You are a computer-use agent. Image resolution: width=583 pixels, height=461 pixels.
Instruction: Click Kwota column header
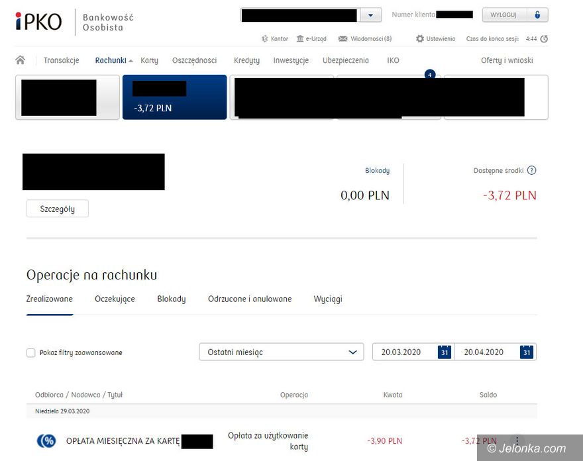click(x=393, y=395)
